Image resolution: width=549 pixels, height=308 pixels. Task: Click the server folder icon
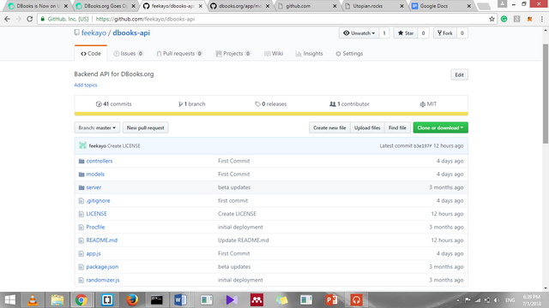[81, 187]
